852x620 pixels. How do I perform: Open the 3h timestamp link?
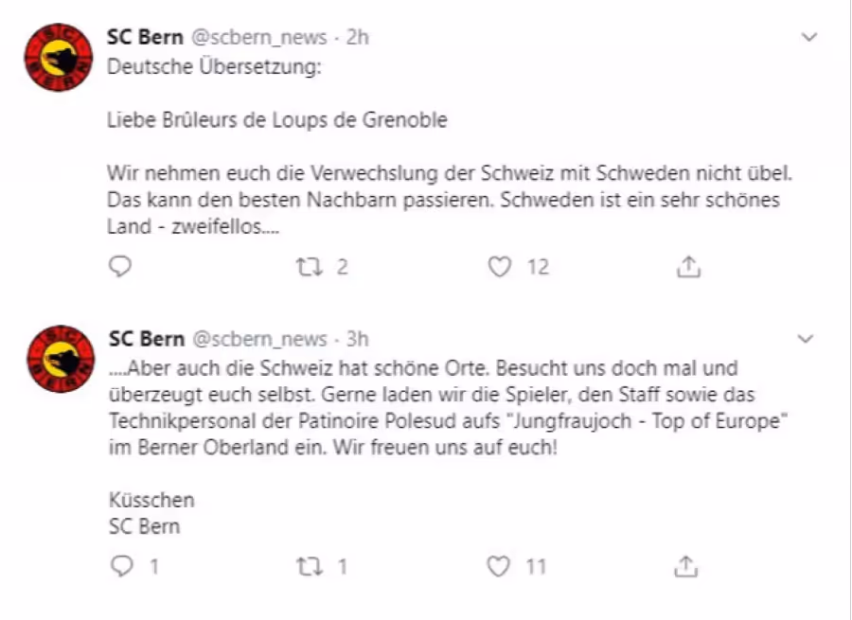[358, 339]
